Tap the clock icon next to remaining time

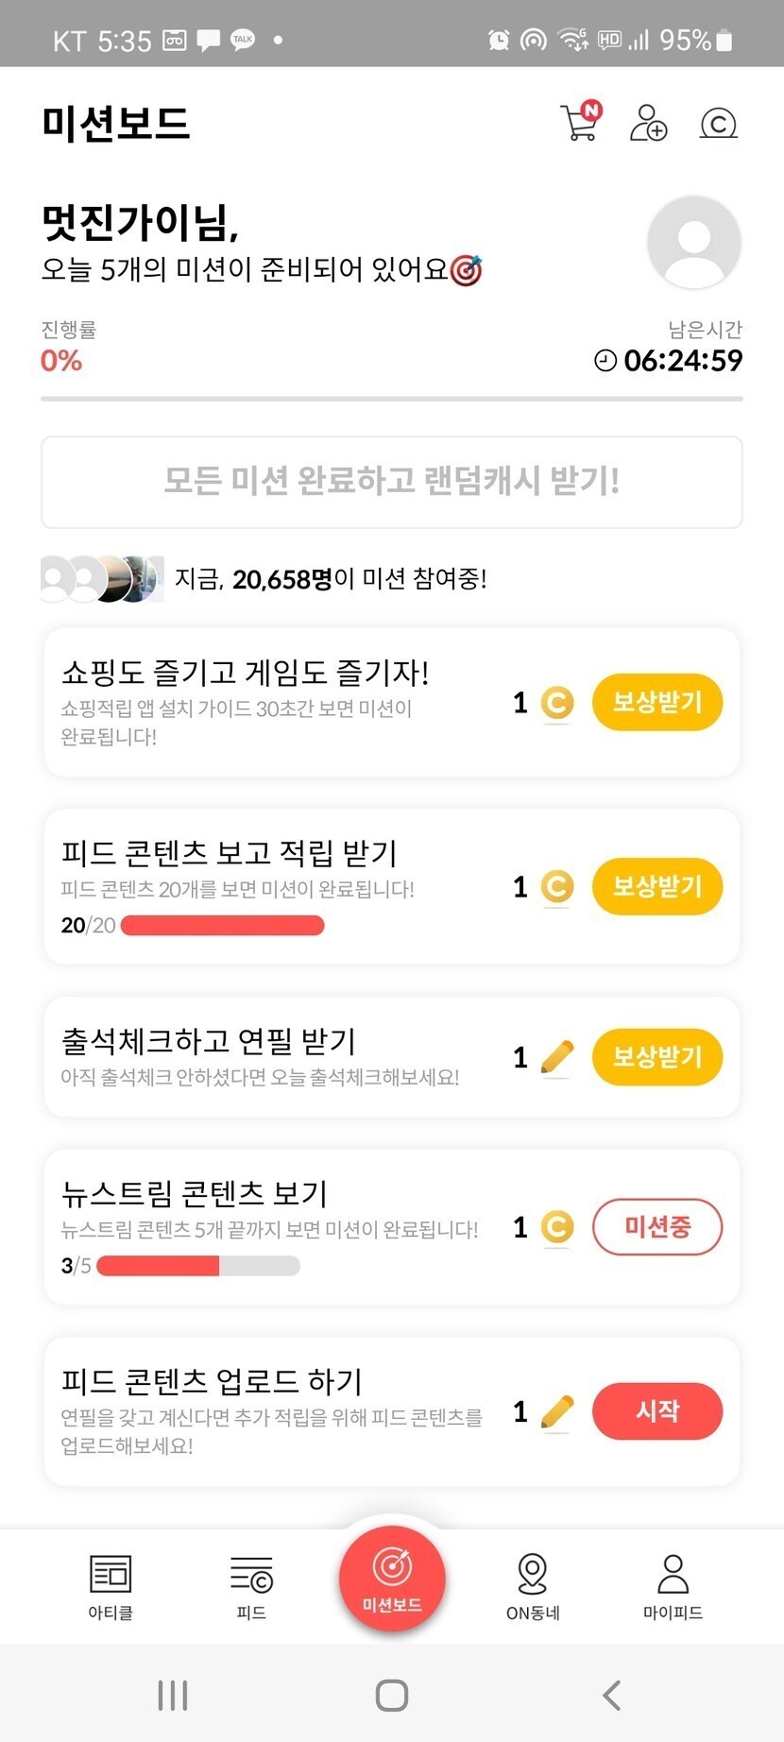click(605, 360)
